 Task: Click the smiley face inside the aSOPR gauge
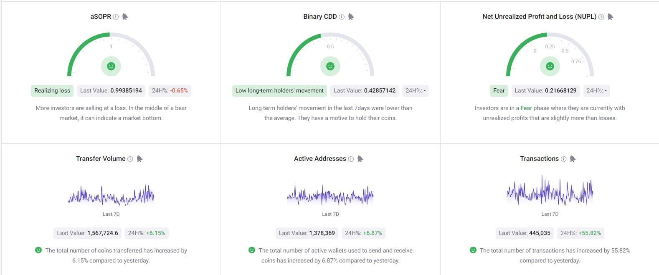click(x=111, y=66)
